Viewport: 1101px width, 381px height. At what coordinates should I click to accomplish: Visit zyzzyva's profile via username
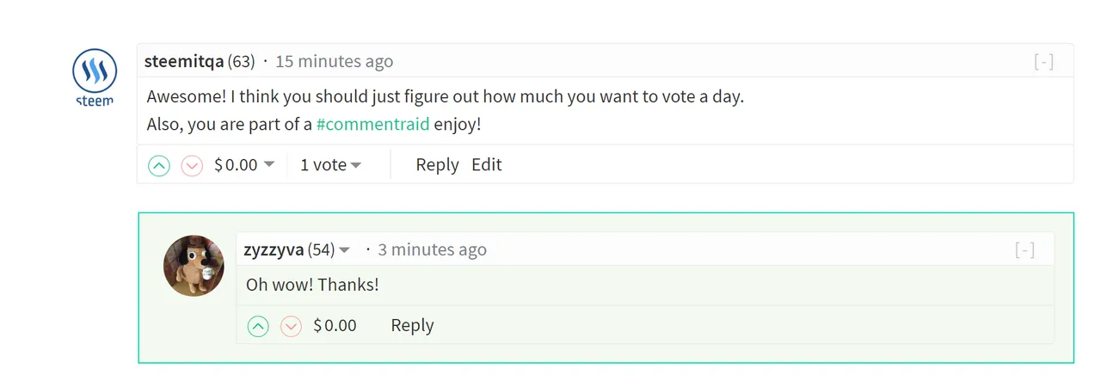click(x=274, y=250)
